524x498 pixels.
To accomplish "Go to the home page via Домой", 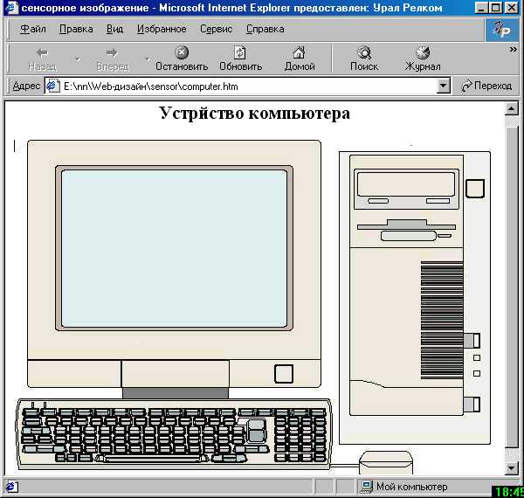I will click(x=300, y=59).
